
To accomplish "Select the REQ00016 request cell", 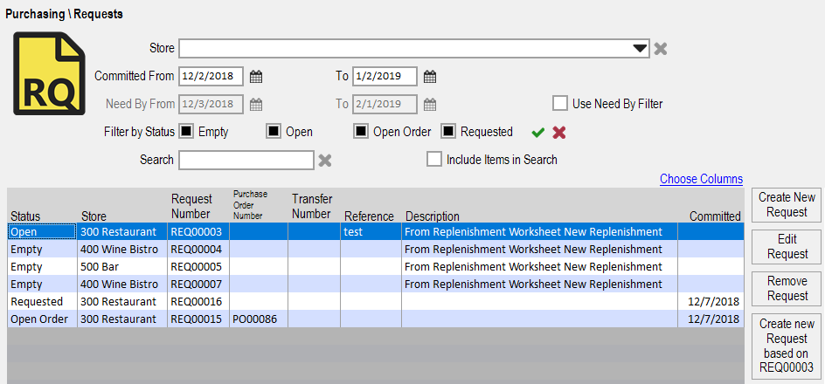I will (x=198, y=301).
